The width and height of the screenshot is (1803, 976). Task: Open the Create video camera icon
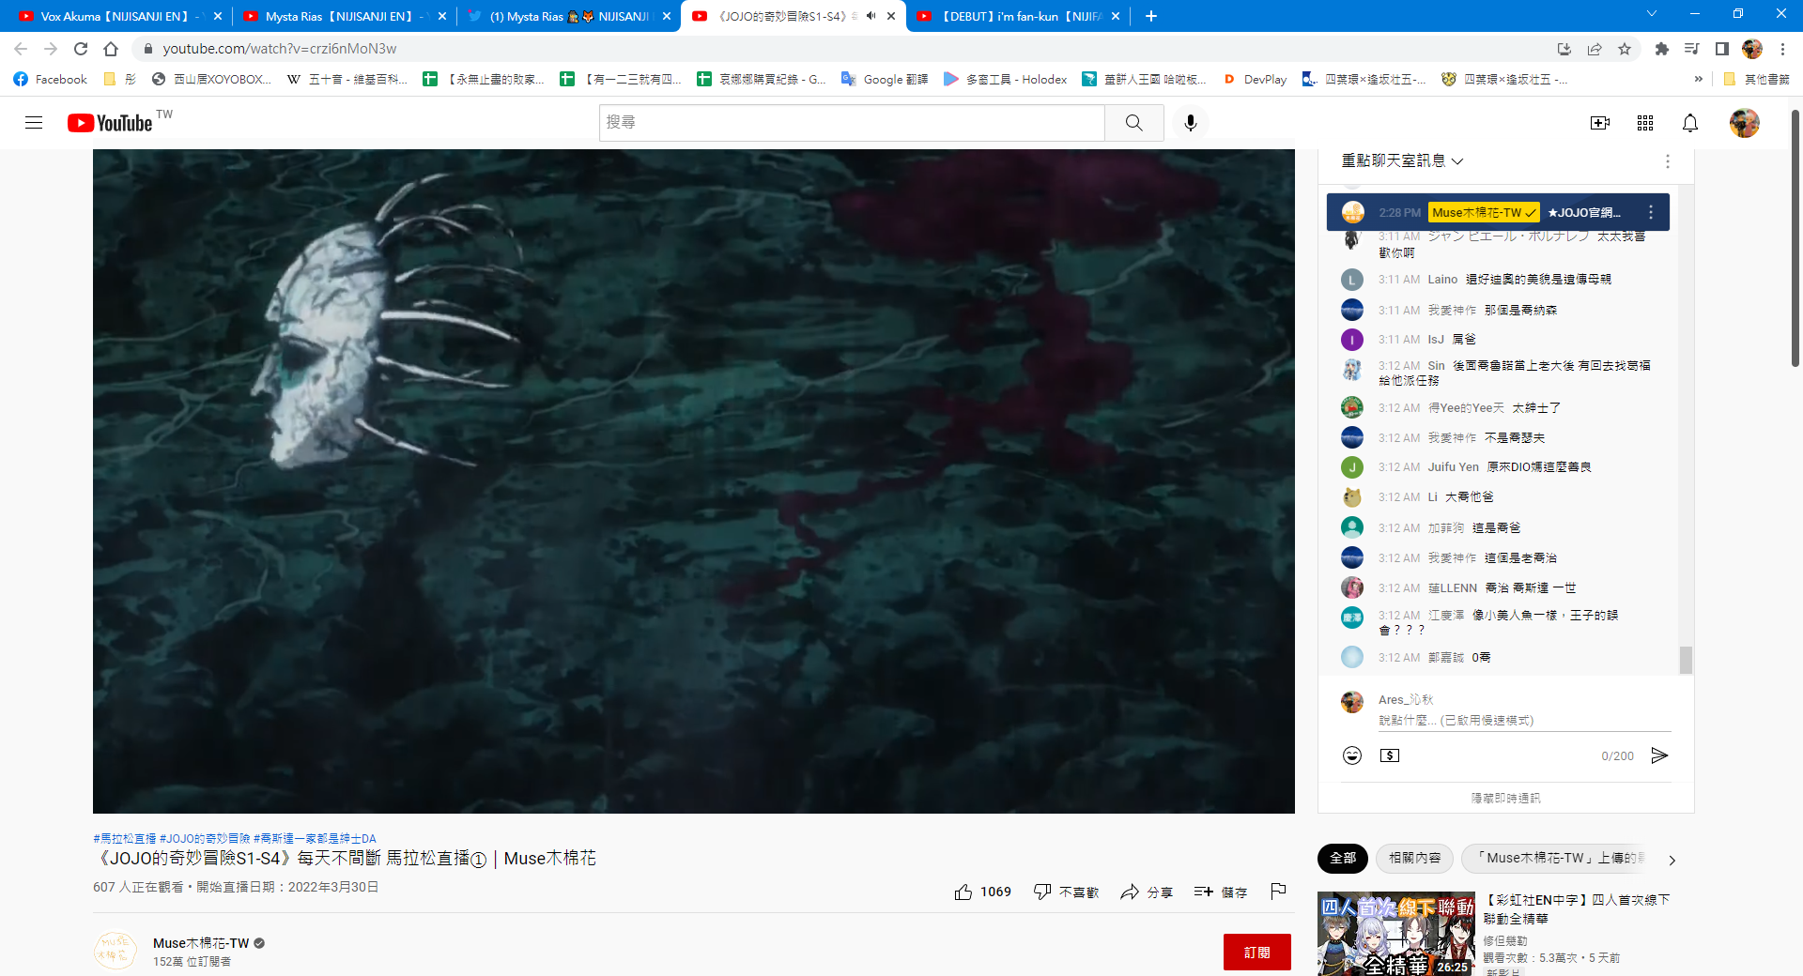1600,123
